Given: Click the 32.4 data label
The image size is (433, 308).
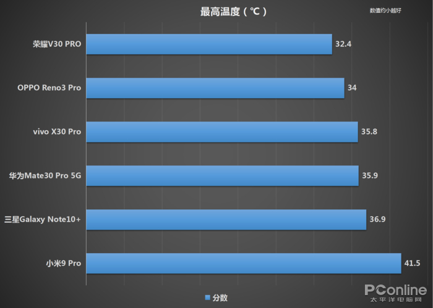Looking at the screenshot, I should pos(344,44).
